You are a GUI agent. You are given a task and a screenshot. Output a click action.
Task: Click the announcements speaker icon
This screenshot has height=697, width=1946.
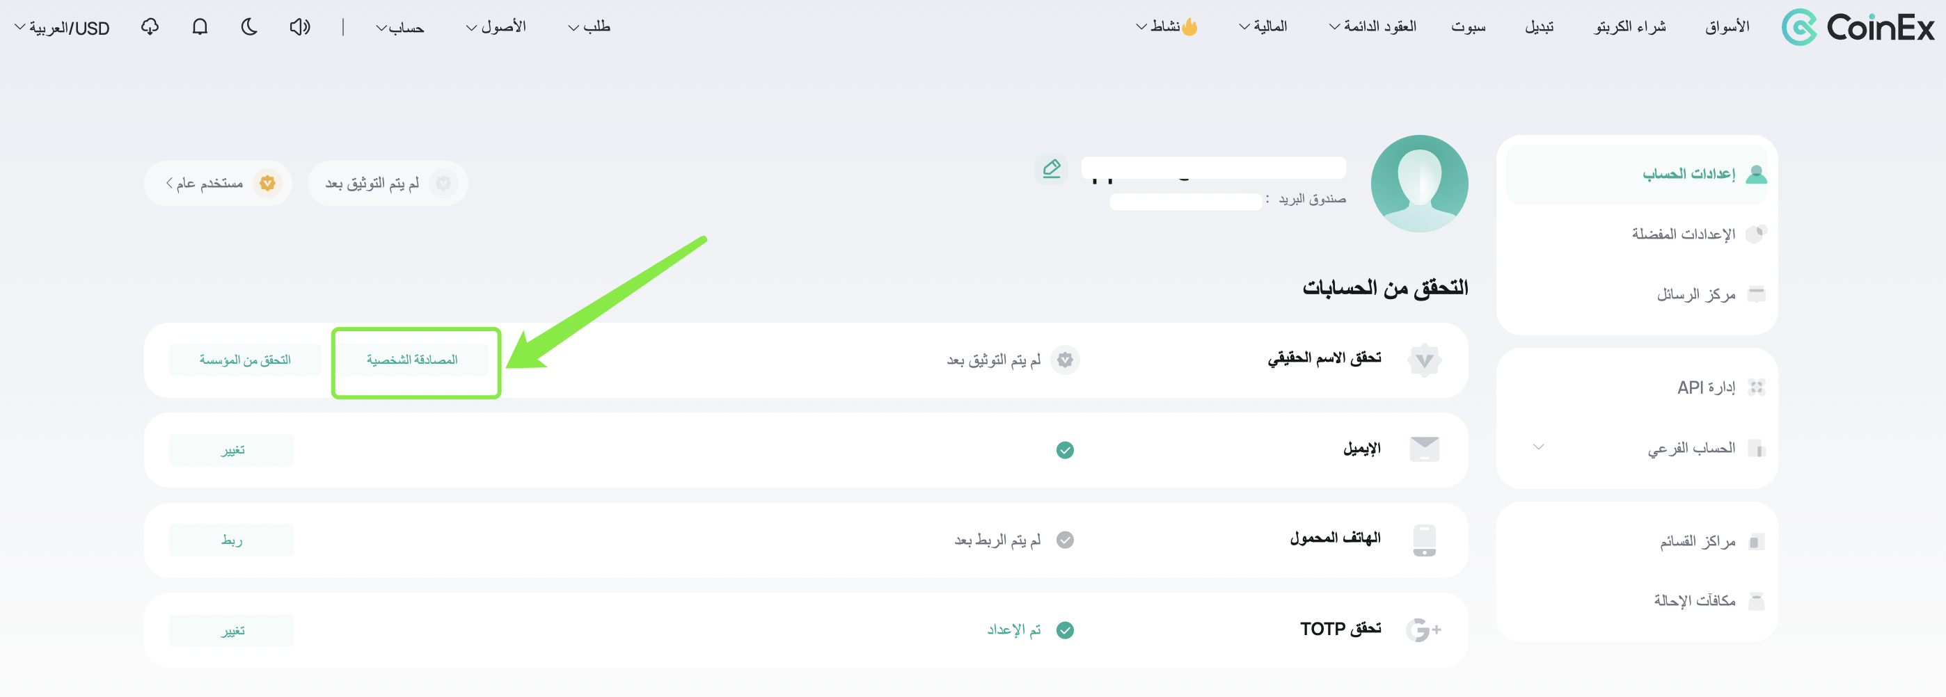[x=300, y=27]
